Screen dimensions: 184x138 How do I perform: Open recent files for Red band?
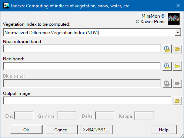167,66
